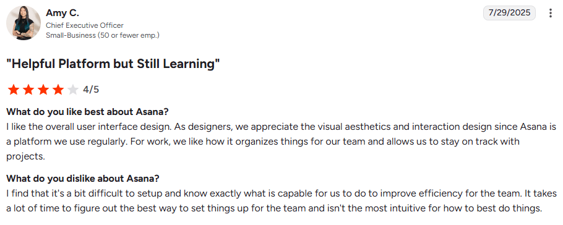Click the gray fifth rating star
Image resolution: width=563 pixels, height=225 pixels.
click(x=72, y=90)
